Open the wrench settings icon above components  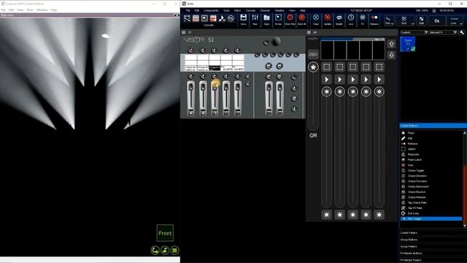pyautogui.click(x=462, y=32)
